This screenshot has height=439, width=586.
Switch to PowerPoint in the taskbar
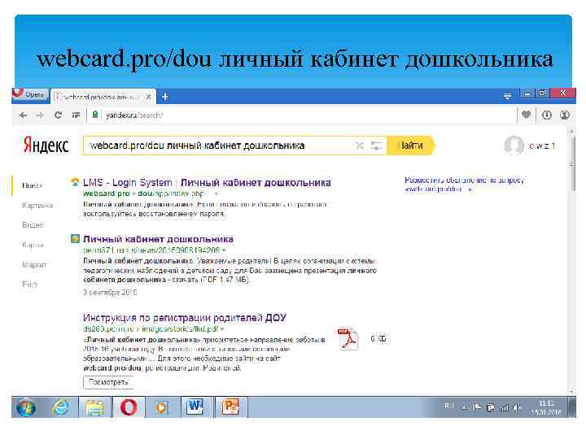230,407
